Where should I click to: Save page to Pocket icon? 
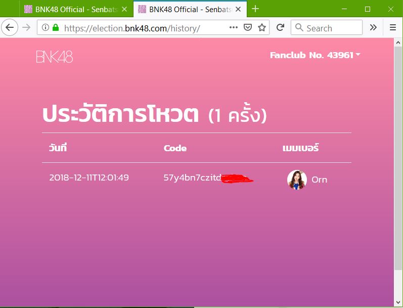tap(247, 27)
